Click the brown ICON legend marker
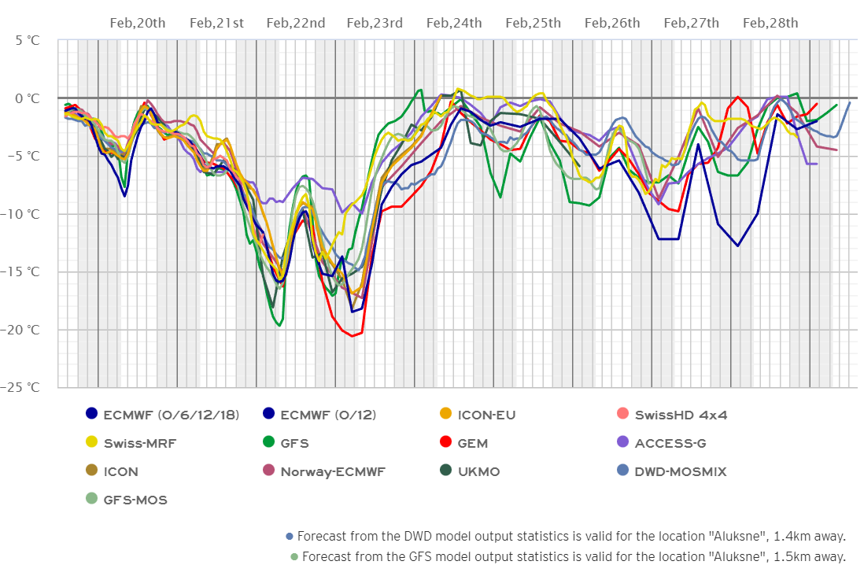This screenshot has height=576, width=864. point(92,471)
